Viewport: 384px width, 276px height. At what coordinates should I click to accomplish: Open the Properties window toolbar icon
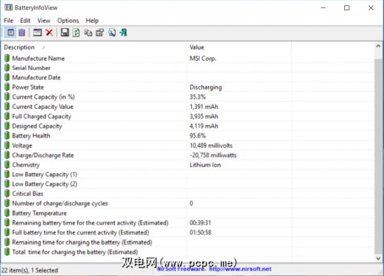pos(38,33)
